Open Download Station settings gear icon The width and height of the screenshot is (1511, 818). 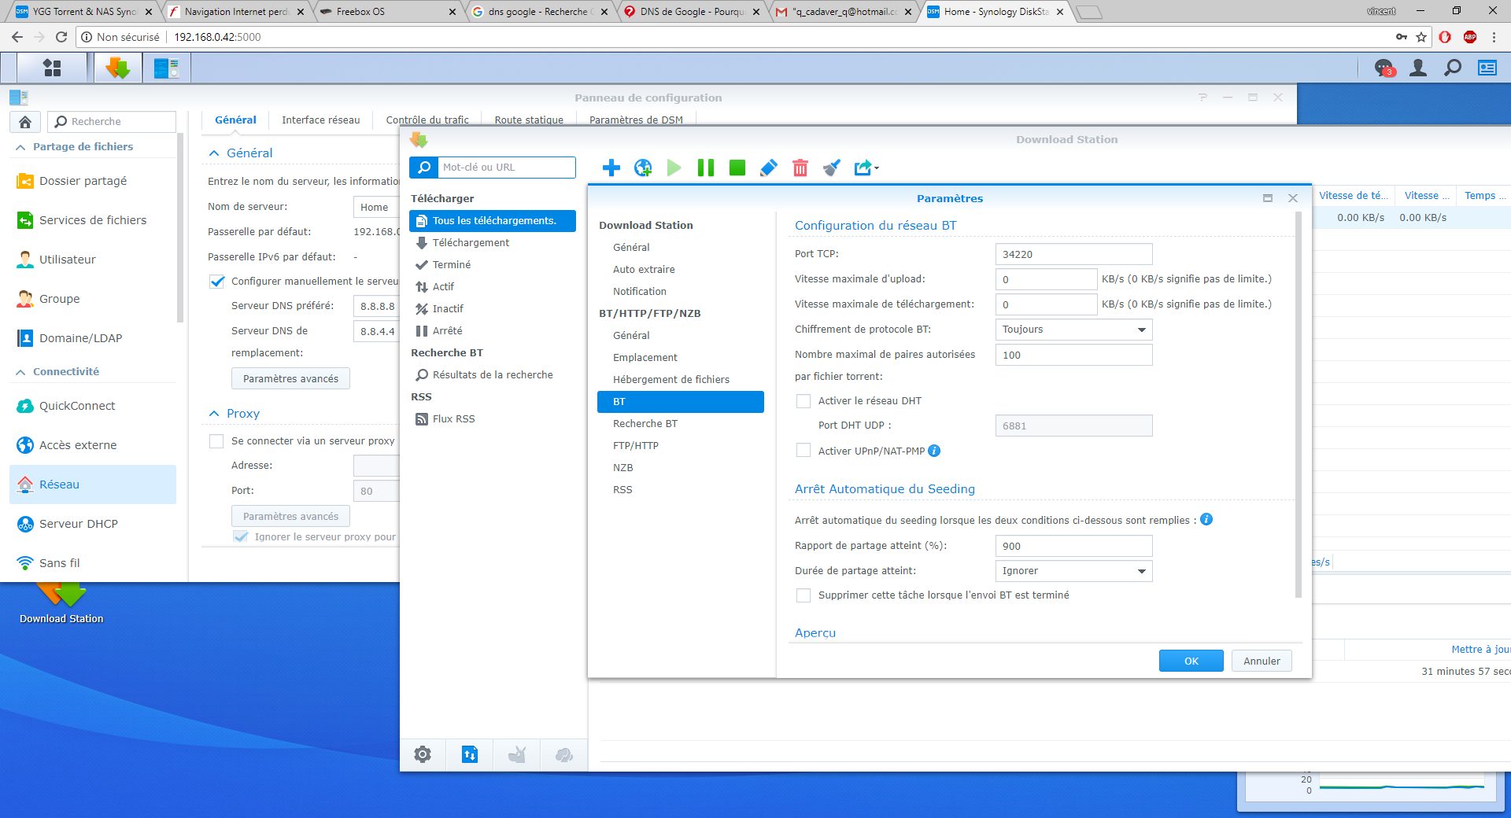(x=423, y=755)
